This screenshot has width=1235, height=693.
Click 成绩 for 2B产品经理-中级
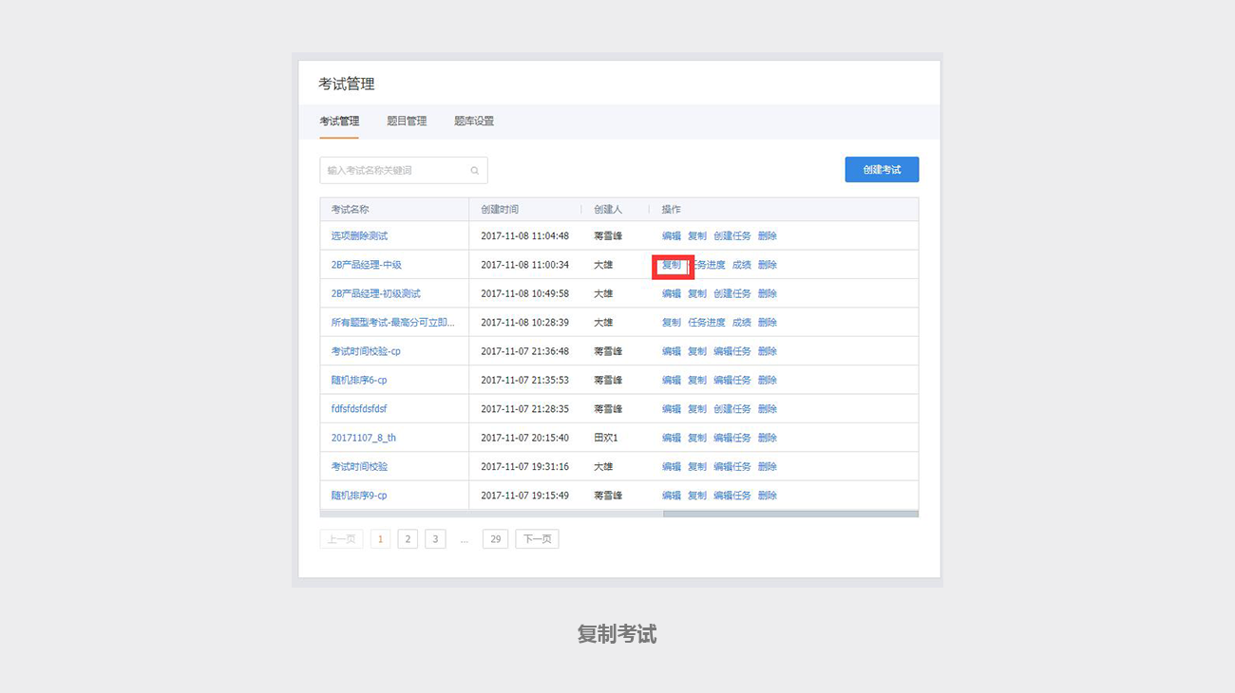pyautogui.click(x=742, y=265)
